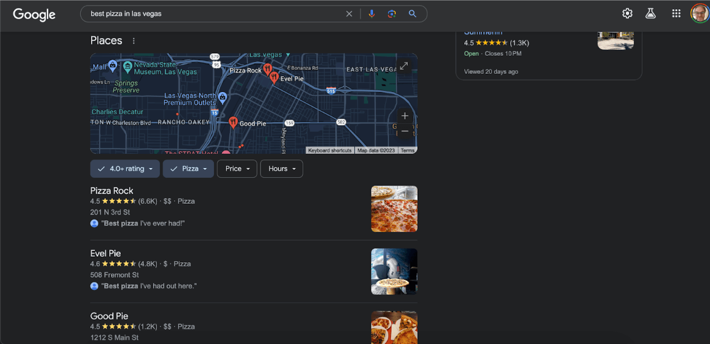Viewport: 710px width, 344px height.
Task: Open Google account profile picture
Action: point(700,14)
